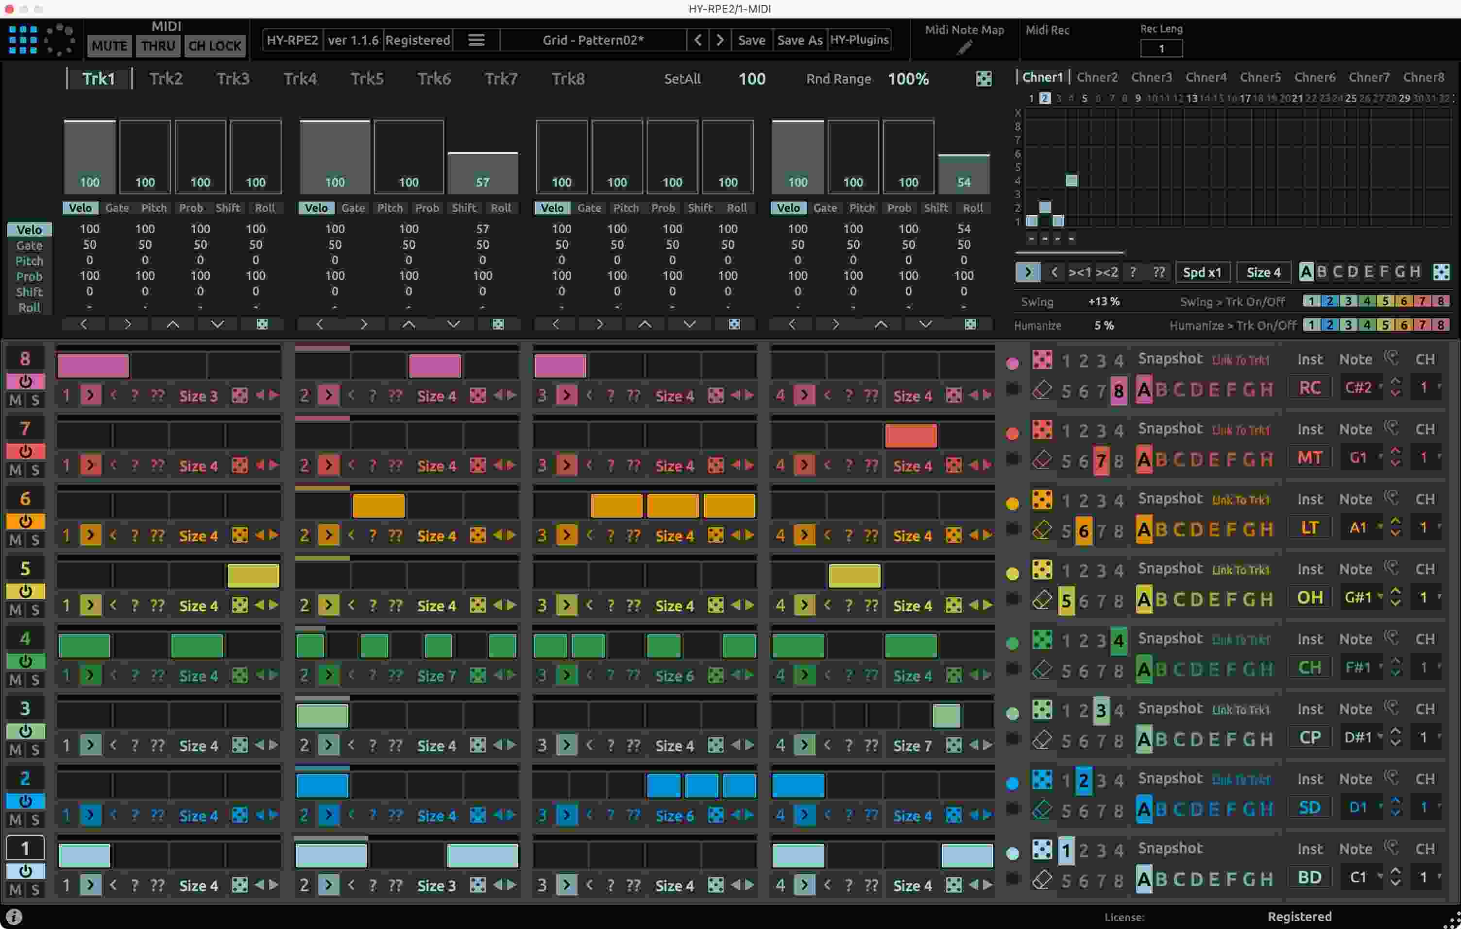Click the Rec Leng input field
This screenshot has height=929, width=1461.
tap(1161, 49)
